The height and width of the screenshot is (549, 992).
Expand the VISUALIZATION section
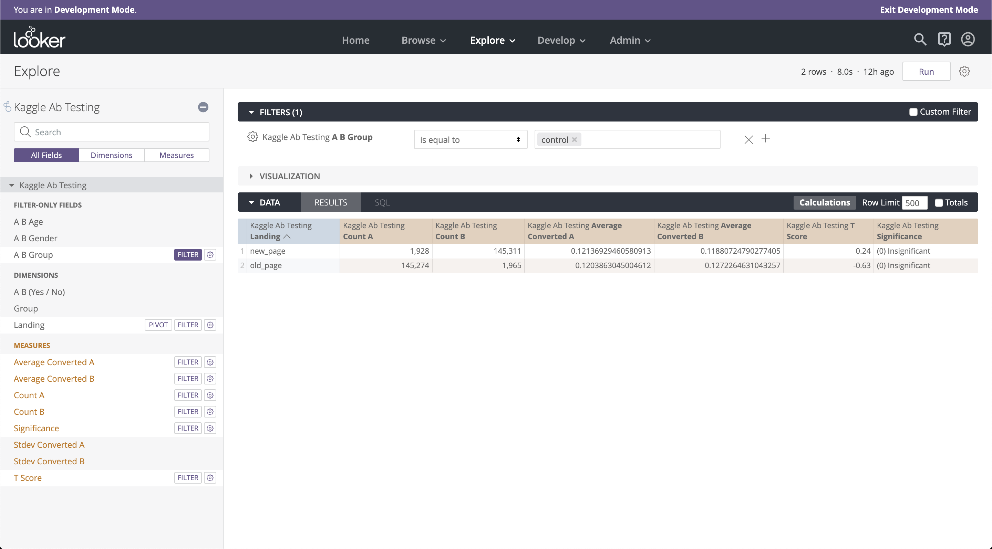[251, 176]
